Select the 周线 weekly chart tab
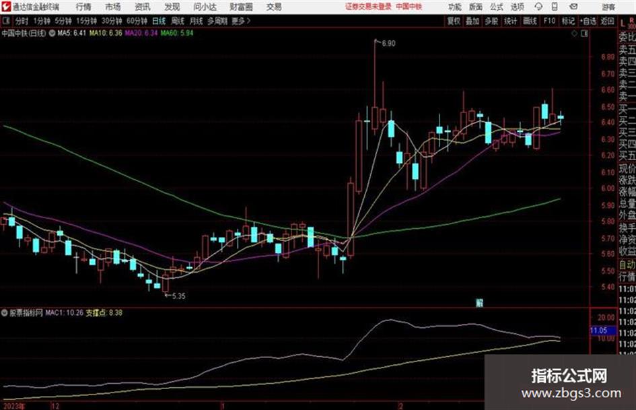This screenshot has width=636, height=410. pos(178,21)
